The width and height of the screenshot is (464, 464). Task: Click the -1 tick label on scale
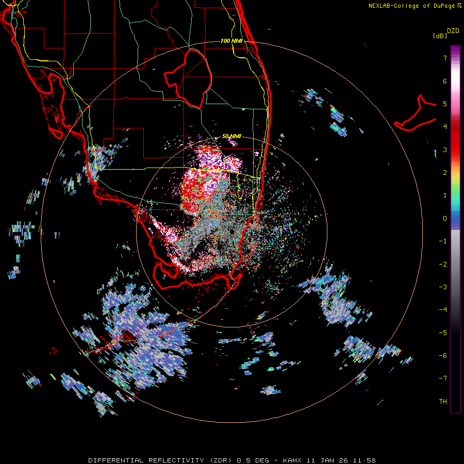pos(443,241)
